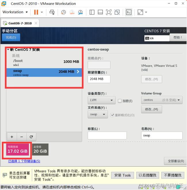Toggle the library sidebar view
187x190 pixels.
tap(92, 12)
